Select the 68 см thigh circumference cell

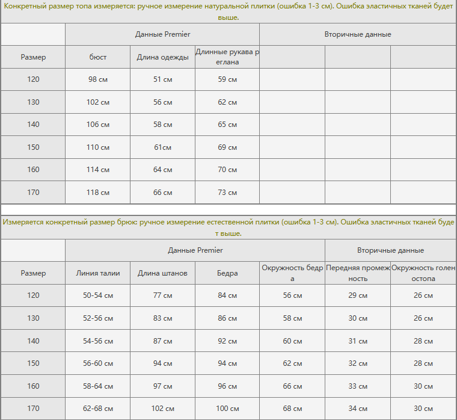click(292, 409)
